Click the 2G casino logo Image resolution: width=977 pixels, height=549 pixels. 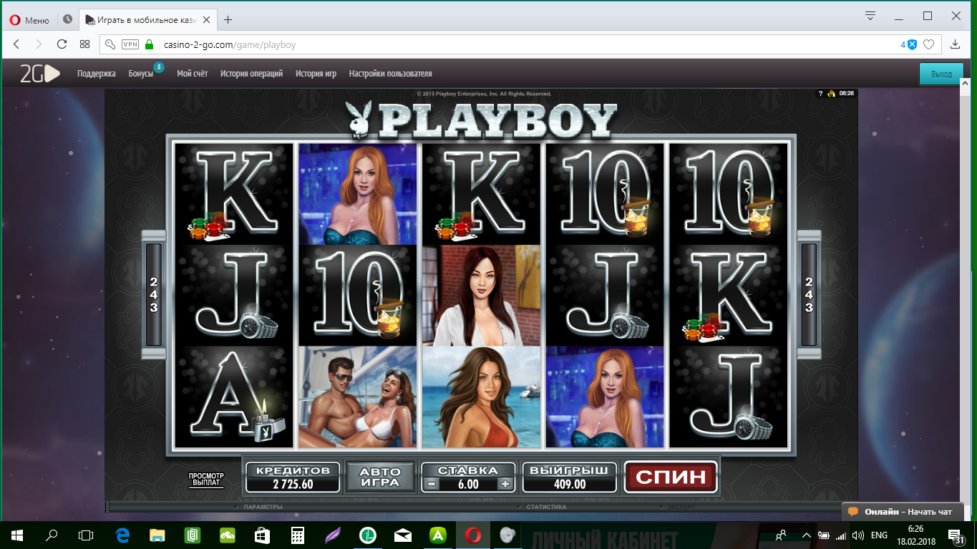[x=39, y=74]
